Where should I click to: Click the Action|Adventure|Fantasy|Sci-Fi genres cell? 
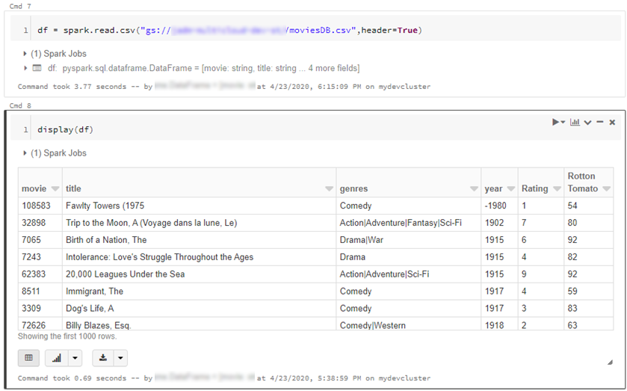[408, 223]
